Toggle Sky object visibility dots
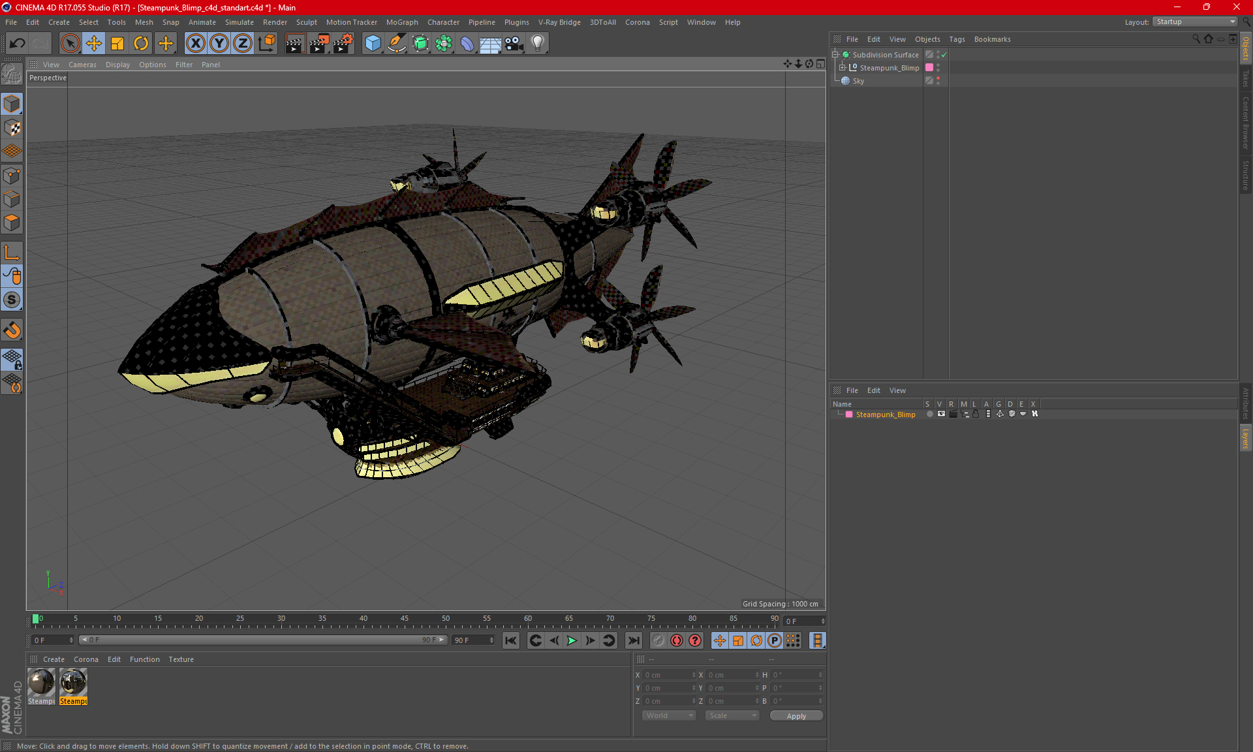 coord(938,81)
